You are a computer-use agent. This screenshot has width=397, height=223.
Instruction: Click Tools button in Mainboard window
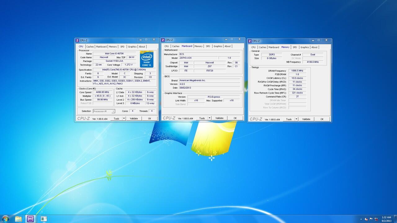pos(202,118)
